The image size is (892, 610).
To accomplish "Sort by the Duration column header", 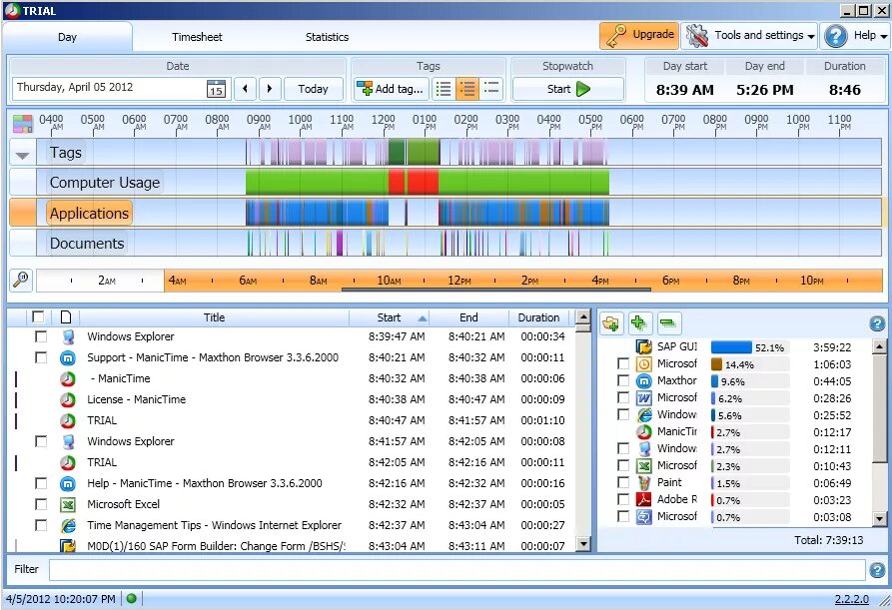I will (x=538, y=317).
